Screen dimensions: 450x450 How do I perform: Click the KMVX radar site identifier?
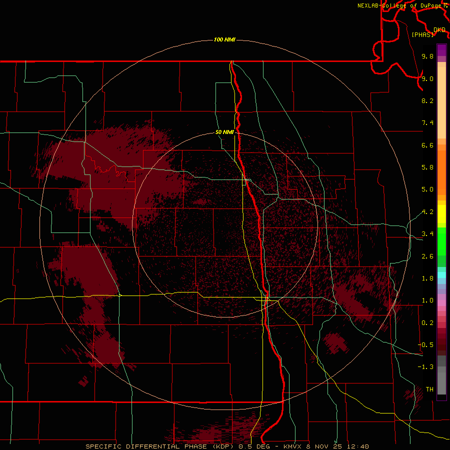pos(292,446)
